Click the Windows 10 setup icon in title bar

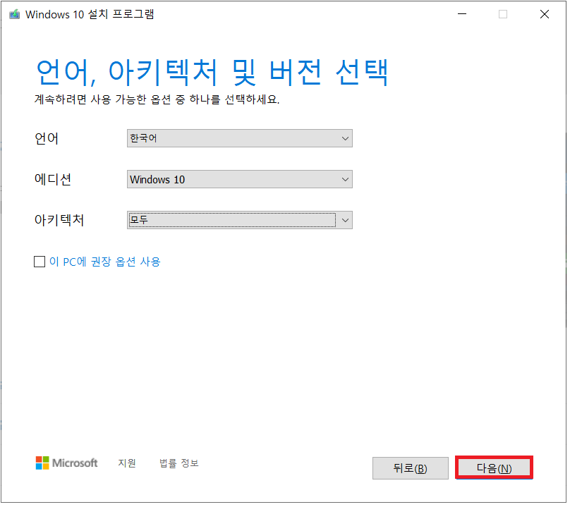(15, 15)
